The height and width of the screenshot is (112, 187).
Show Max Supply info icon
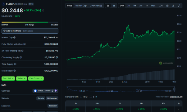15,71
